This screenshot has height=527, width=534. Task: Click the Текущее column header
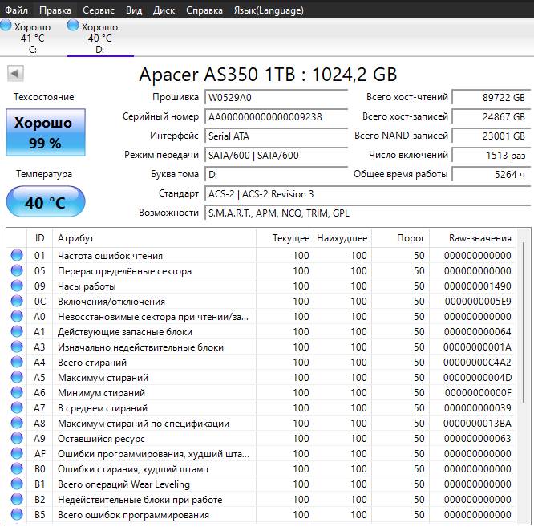285,238
